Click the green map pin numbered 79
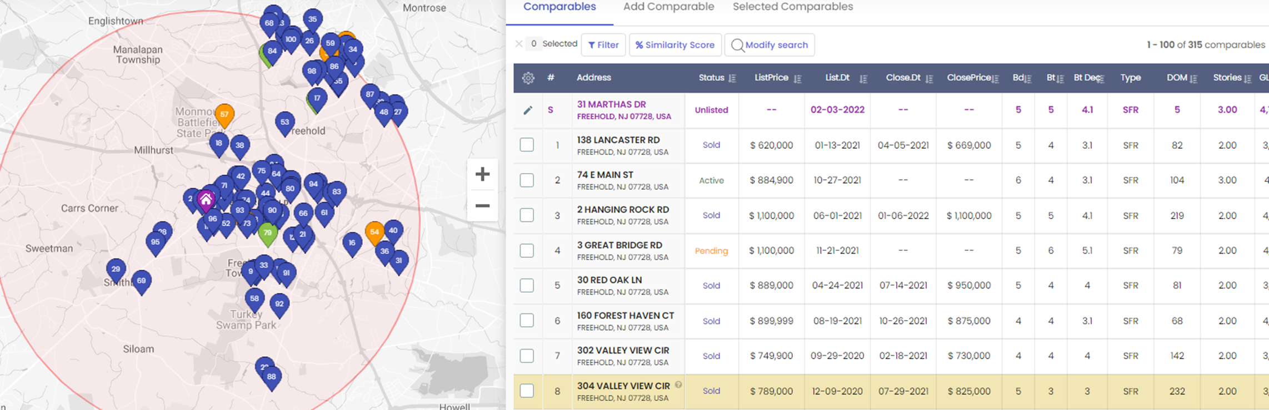Screen dimensions: 1269x410 [x=268, y=233]
